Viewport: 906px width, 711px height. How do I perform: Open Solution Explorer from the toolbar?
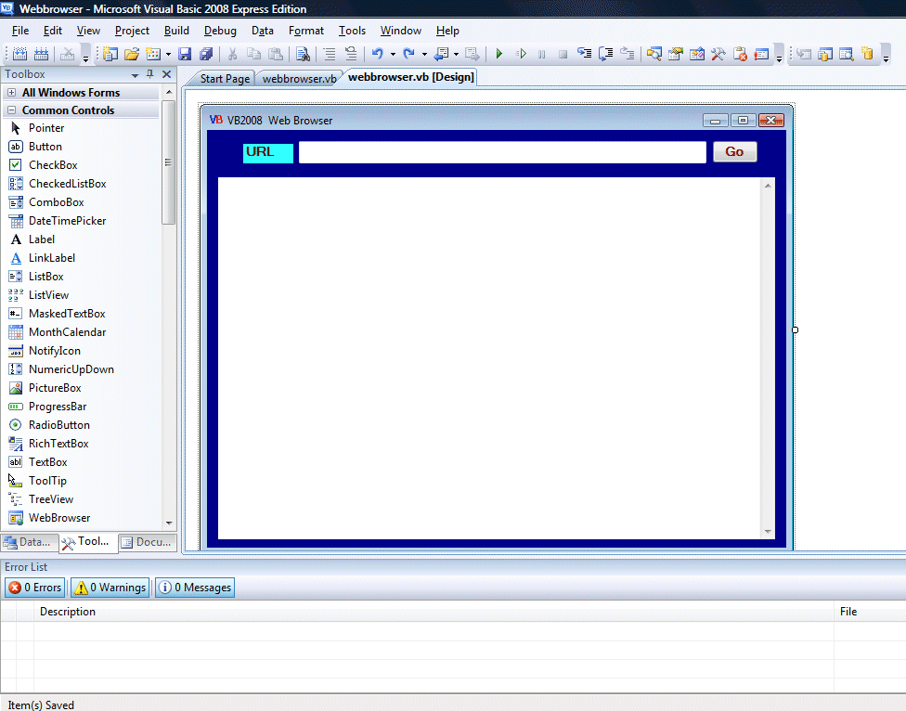tap(654, 53)
